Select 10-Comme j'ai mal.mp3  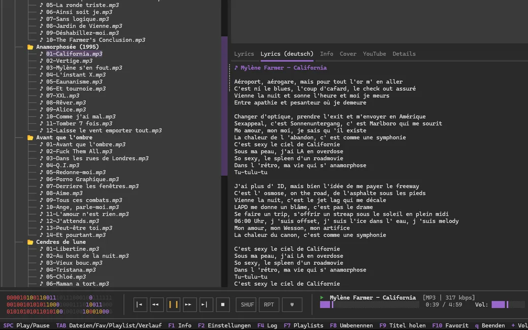pos(81,116)
